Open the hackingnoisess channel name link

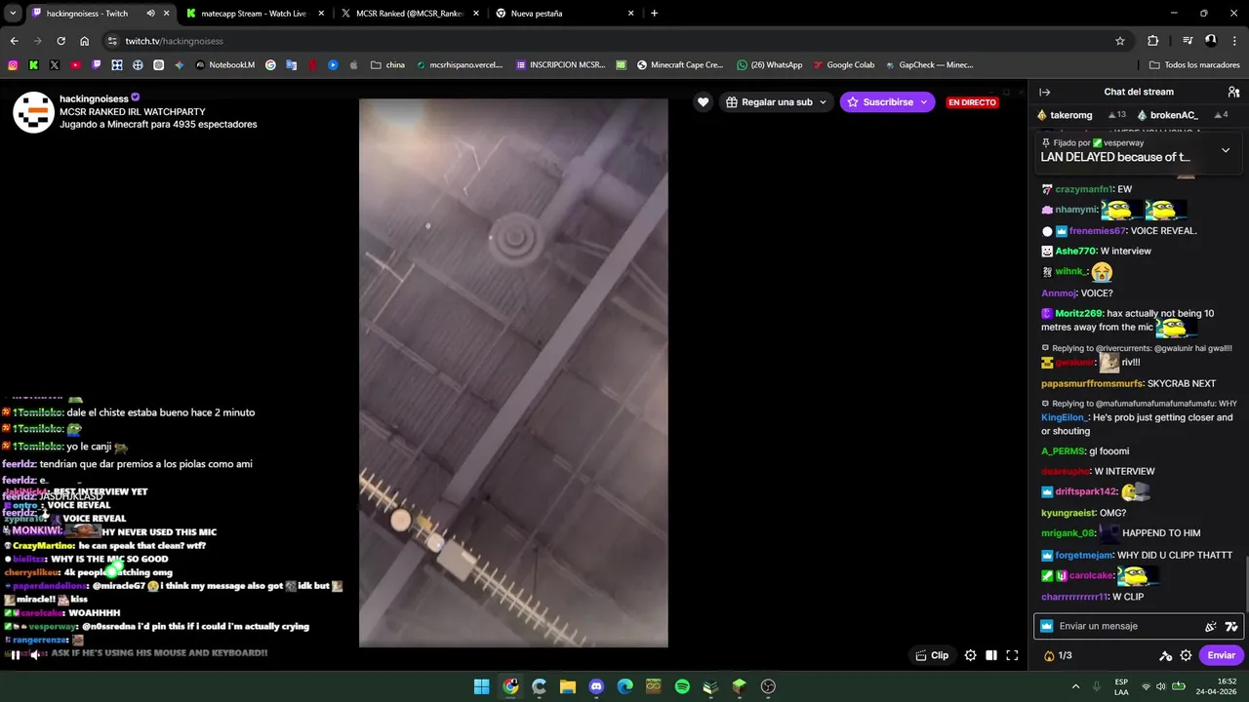[x=94, y=98]
